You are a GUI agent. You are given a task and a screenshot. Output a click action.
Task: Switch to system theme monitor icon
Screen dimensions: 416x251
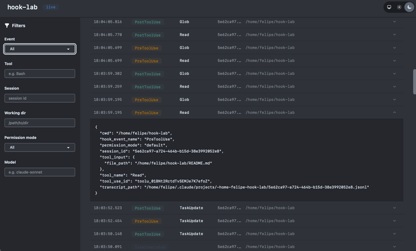point(389,7)
